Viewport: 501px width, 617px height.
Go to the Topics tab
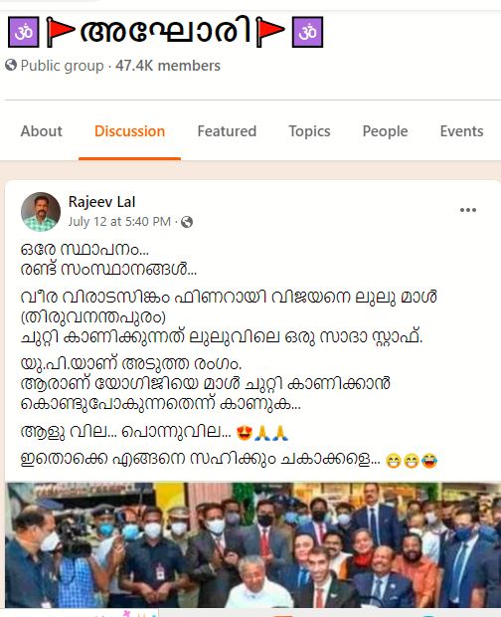[x=309, y=131]
